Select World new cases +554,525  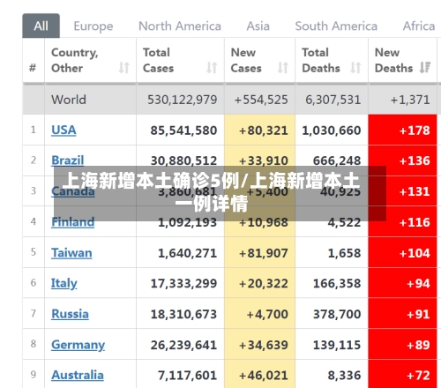click(261, 100)
